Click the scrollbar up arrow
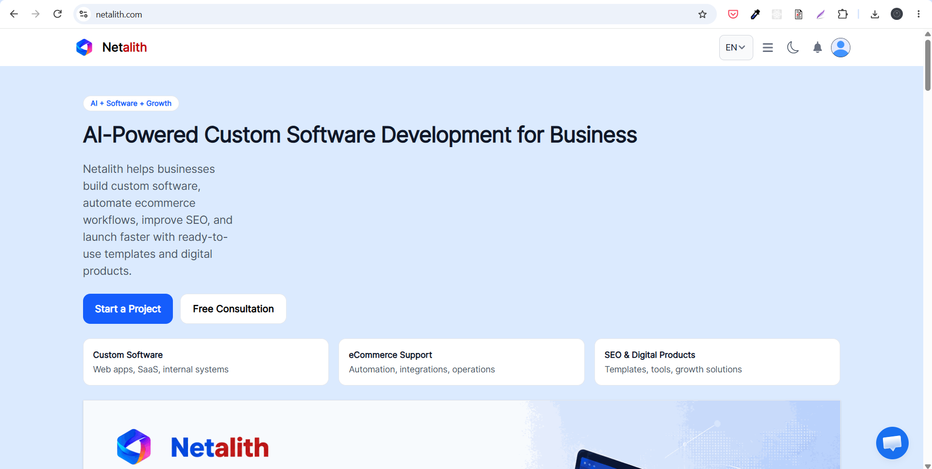 point(928,34)
